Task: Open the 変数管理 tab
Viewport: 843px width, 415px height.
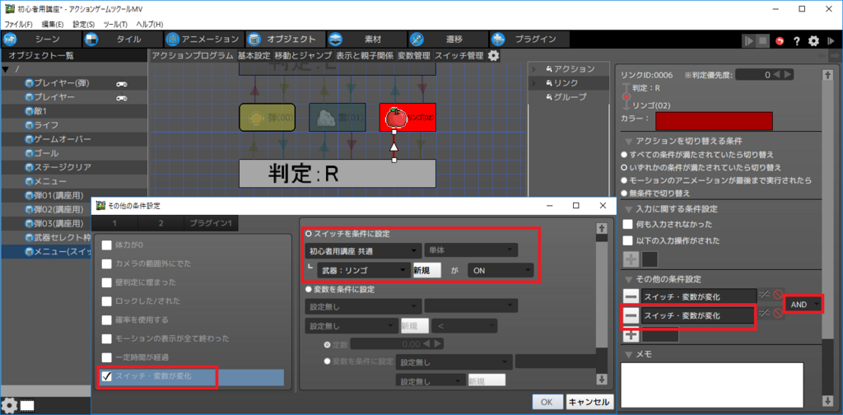Action: click(x=414, y=55)
